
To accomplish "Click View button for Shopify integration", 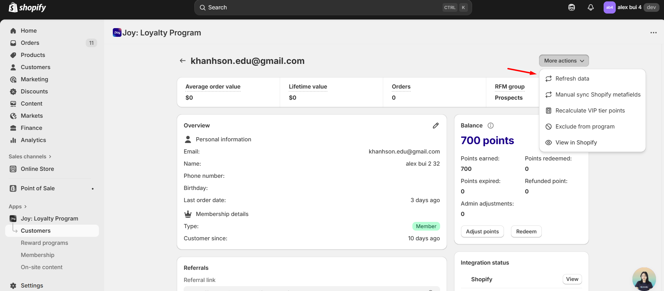I will click(x=572, y=279).
